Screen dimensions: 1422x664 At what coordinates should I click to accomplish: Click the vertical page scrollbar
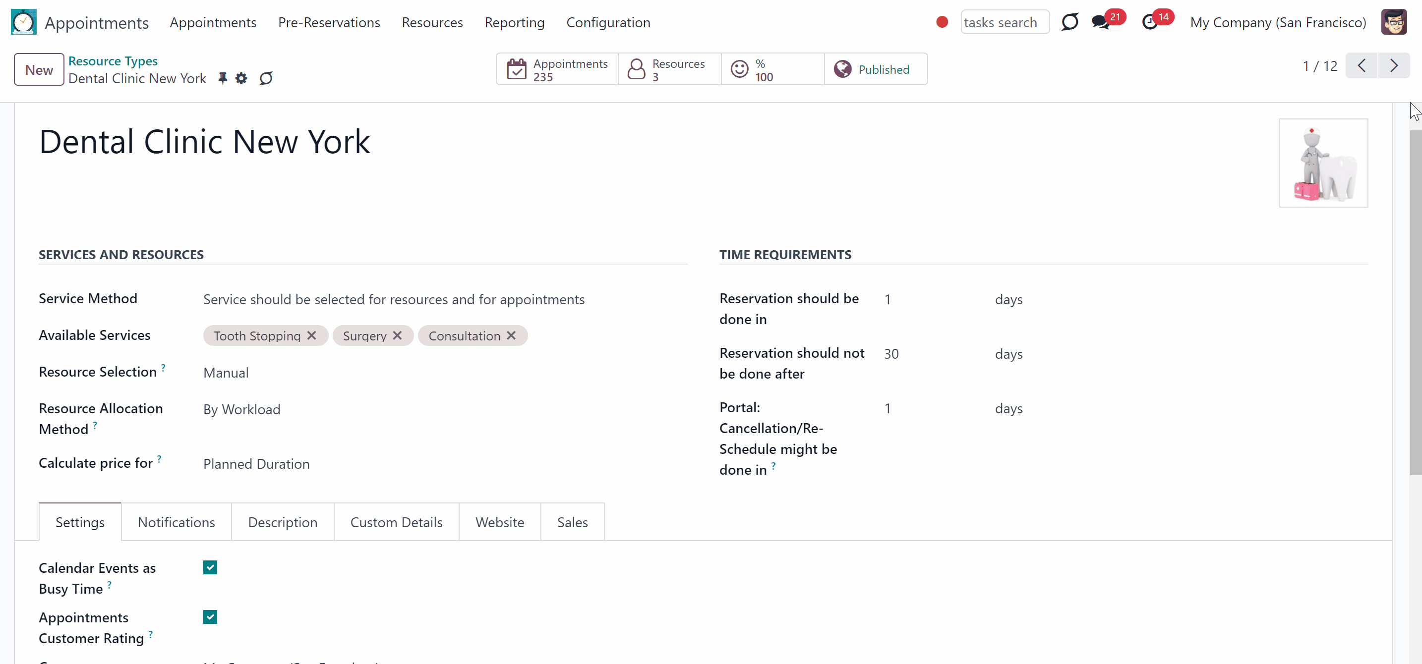[1416, 302]
